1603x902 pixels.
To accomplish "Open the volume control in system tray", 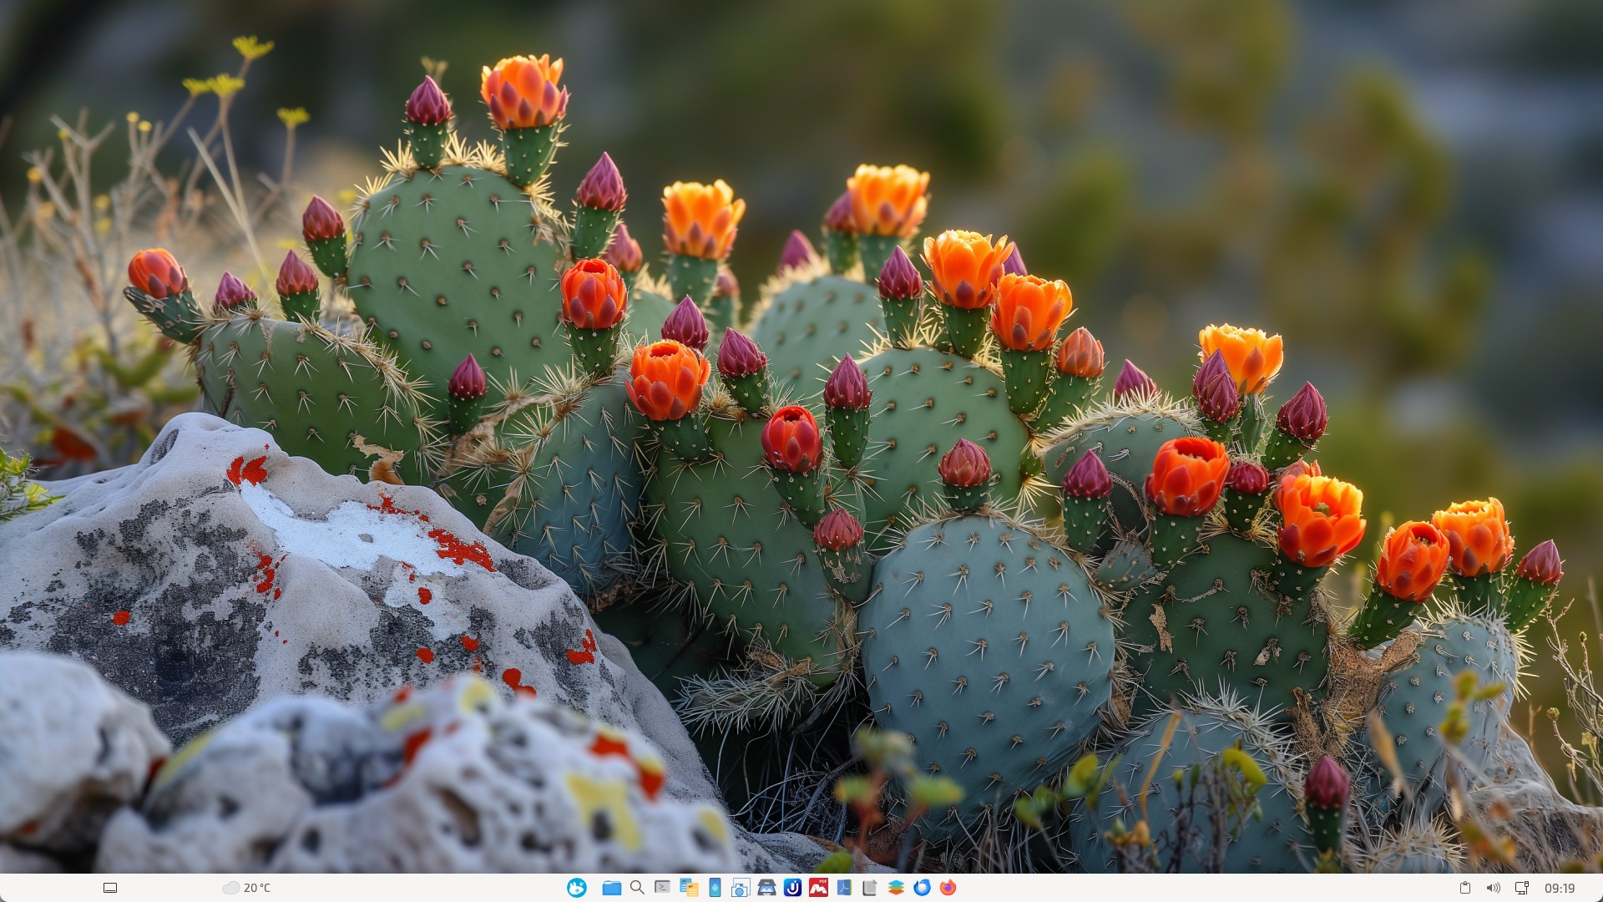I will pyautogui.click(x=1494, y=888).
